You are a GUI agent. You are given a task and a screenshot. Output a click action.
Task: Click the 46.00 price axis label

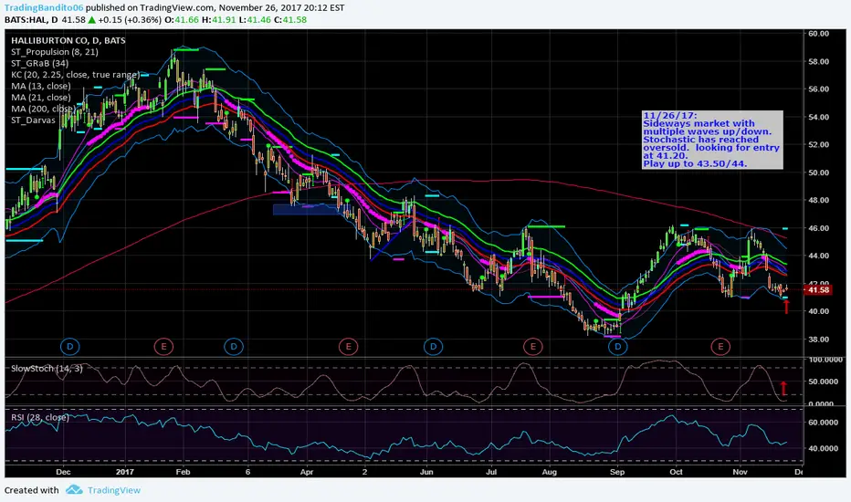818,228
